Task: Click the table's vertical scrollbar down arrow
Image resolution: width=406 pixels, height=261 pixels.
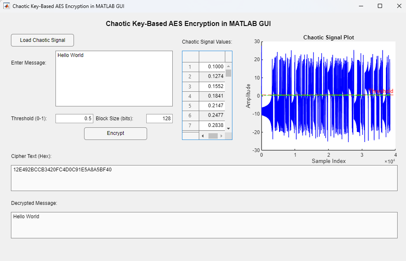Action: pyautogui.click(x=228, y=129)
